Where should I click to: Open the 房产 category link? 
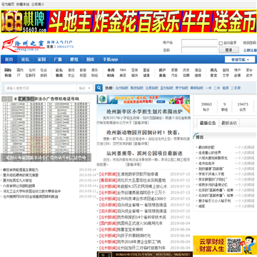pyautogui.click(x=162, y=70)
